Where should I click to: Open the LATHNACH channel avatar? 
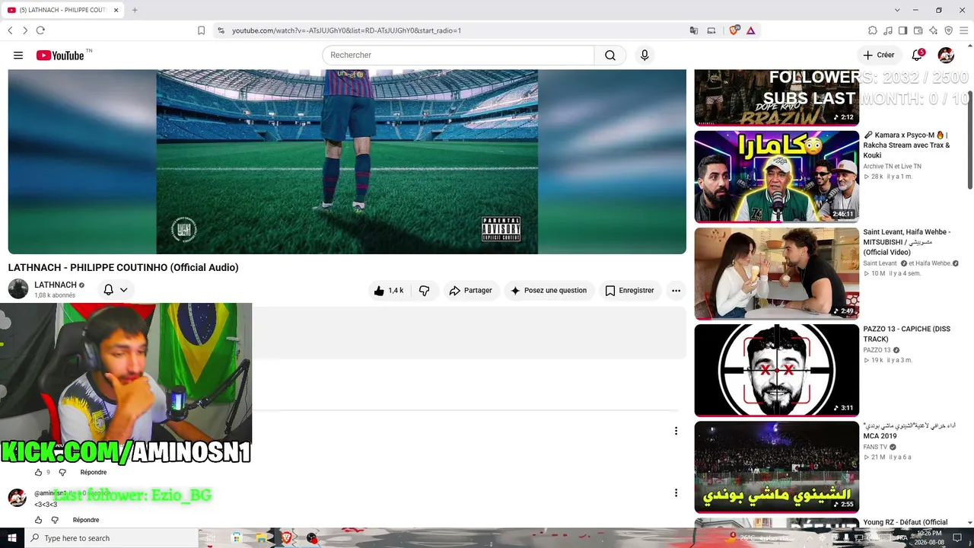click(x=18, y=289)
